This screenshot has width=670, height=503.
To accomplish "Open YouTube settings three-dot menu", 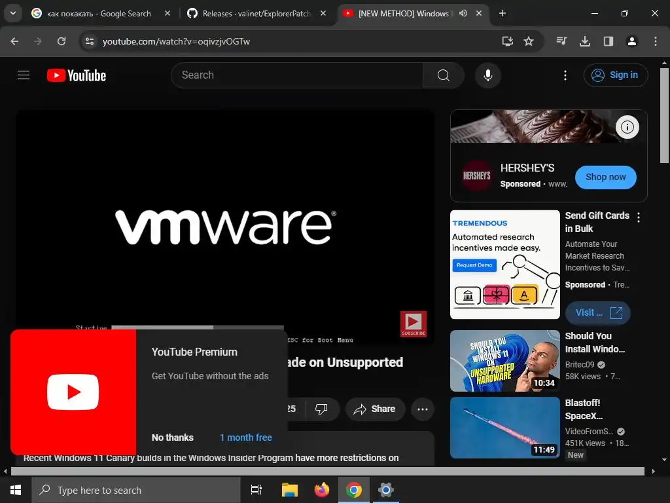I will tap(565, 75).
